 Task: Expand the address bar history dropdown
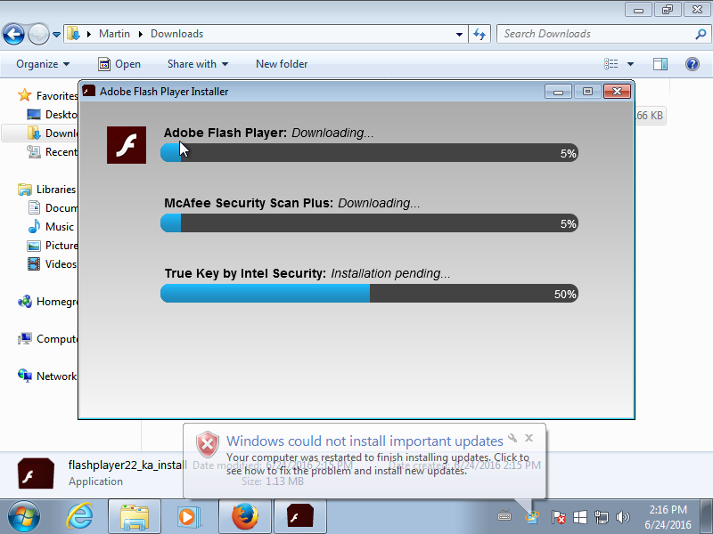[459, 34]
